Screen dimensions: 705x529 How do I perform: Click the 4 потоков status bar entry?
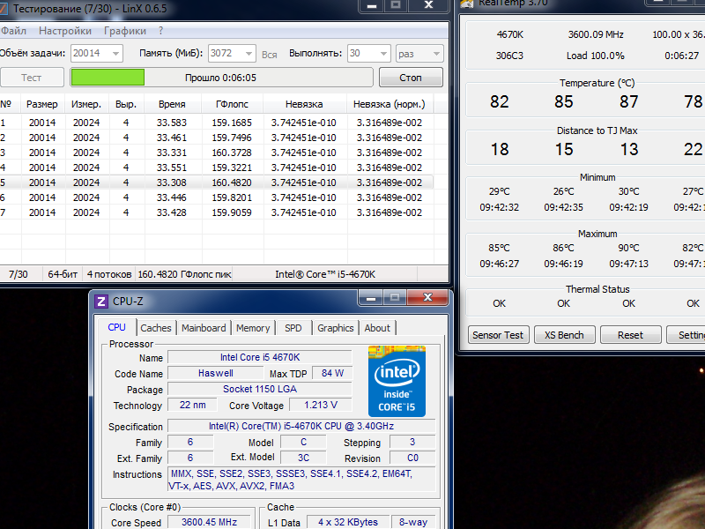(108, 274)
